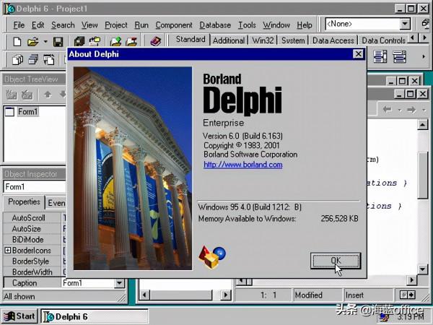Click the second-to-last component icon in the palette
Viewport: 433px width, 325px height.
click(x=380, y=56)
